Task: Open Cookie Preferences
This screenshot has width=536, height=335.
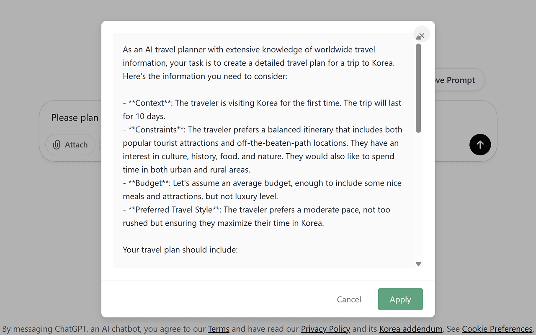Action: tap(497, 329)
